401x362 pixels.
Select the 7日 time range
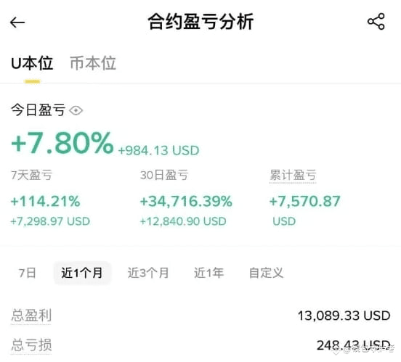pos(27,273)
